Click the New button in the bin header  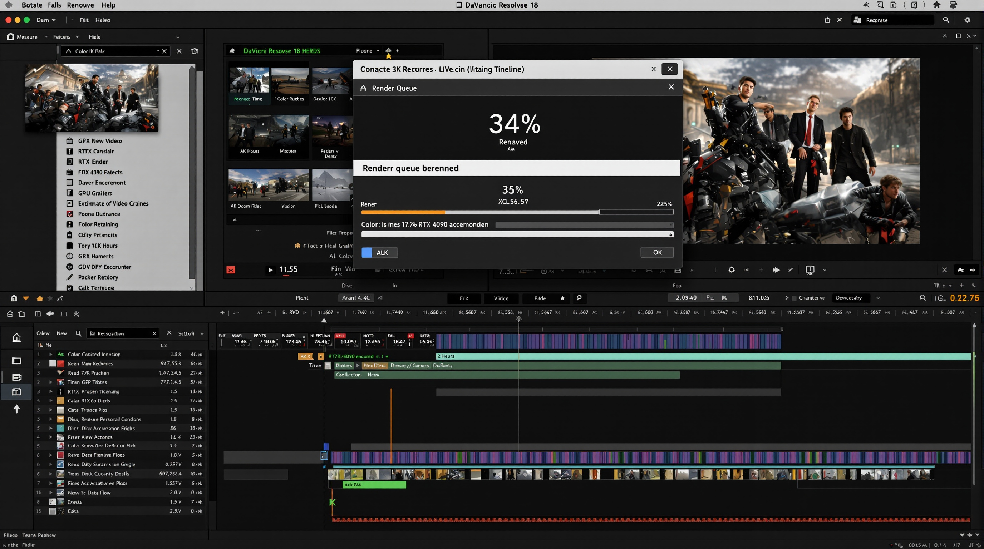click(x=62, y=333)
